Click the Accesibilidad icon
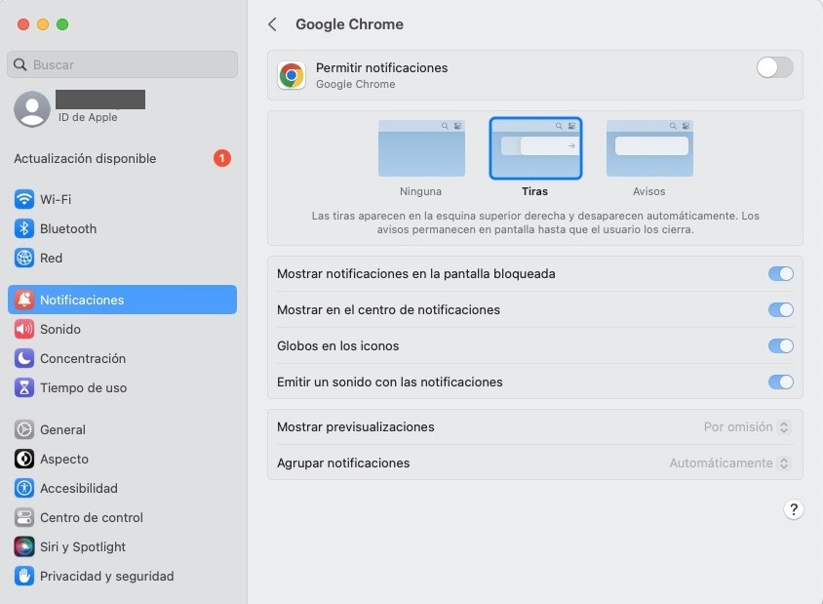 tap(24, 489)
